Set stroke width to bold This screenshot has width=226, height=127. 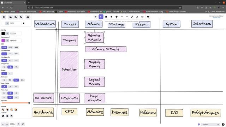(x=10, y=54)
